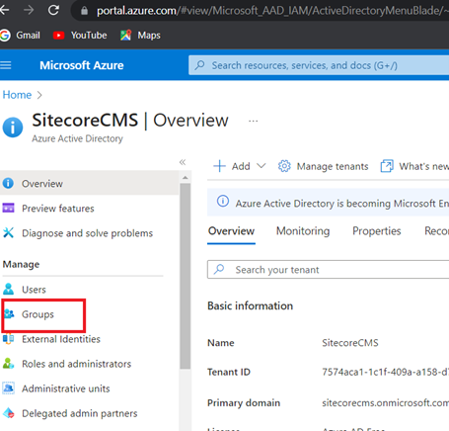Select Overview in the left menu
449x431 pixels.
pos(90,183)
